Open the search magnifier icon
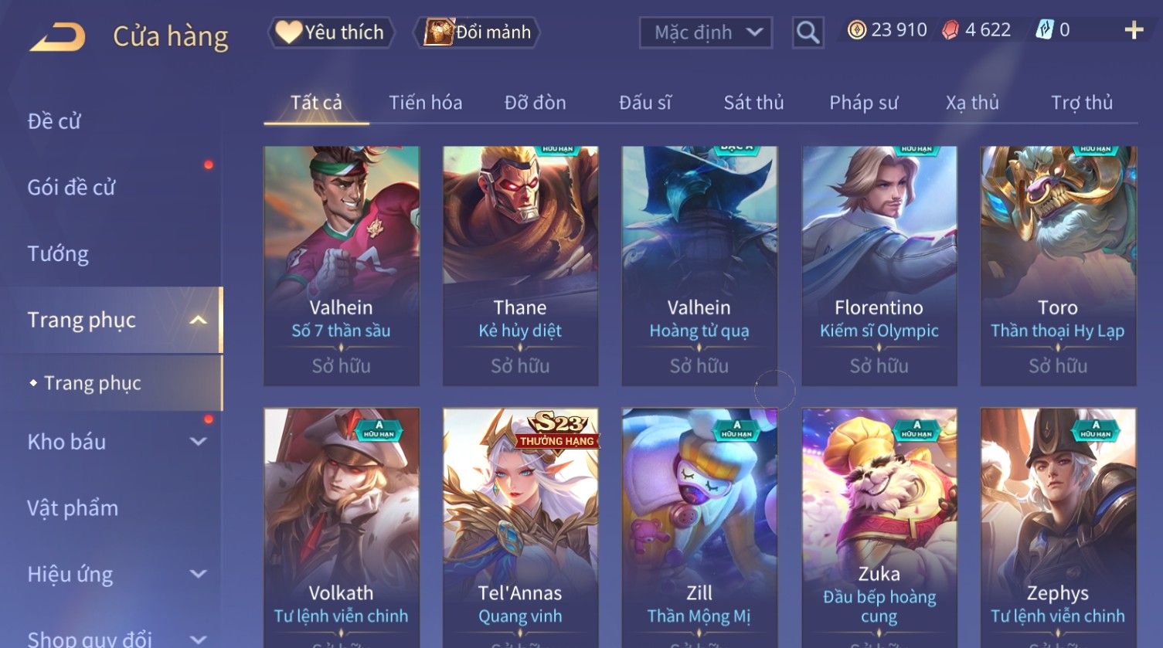Viewport: 1163px width, 648px height. [808, 32]
